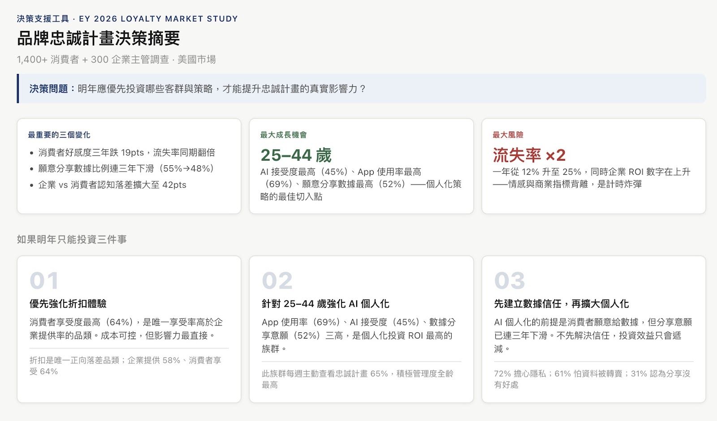Click the main title 品牌忠誠計畫決策摘要

[x=99, y=38]
